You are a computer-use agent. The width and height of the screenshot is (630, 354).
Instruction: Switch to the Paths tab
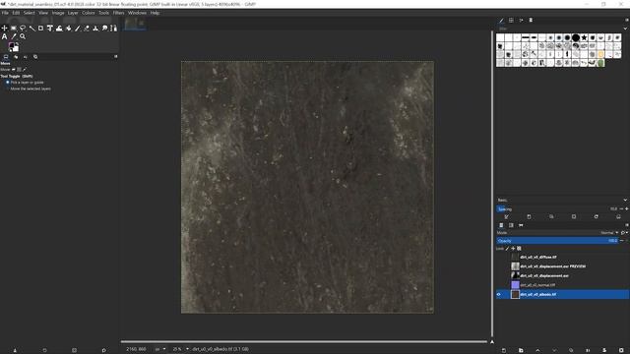pos(521,225)
